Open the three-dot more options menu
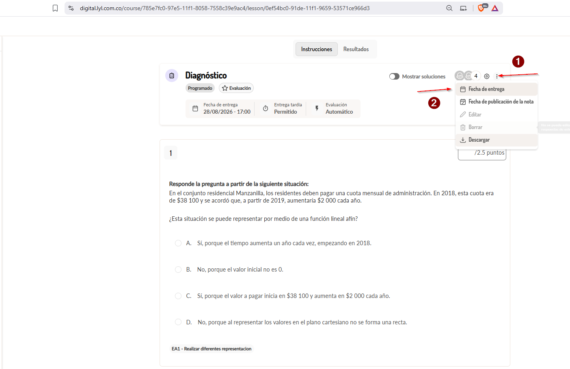Image resolution: width=570 pixels, height=369 pixels. pos(497,76)
